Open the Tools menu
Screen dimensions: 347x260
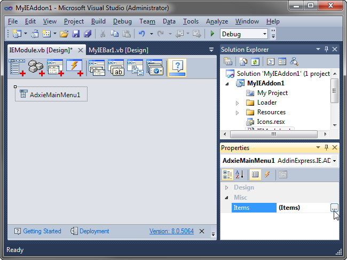point(191,21)
